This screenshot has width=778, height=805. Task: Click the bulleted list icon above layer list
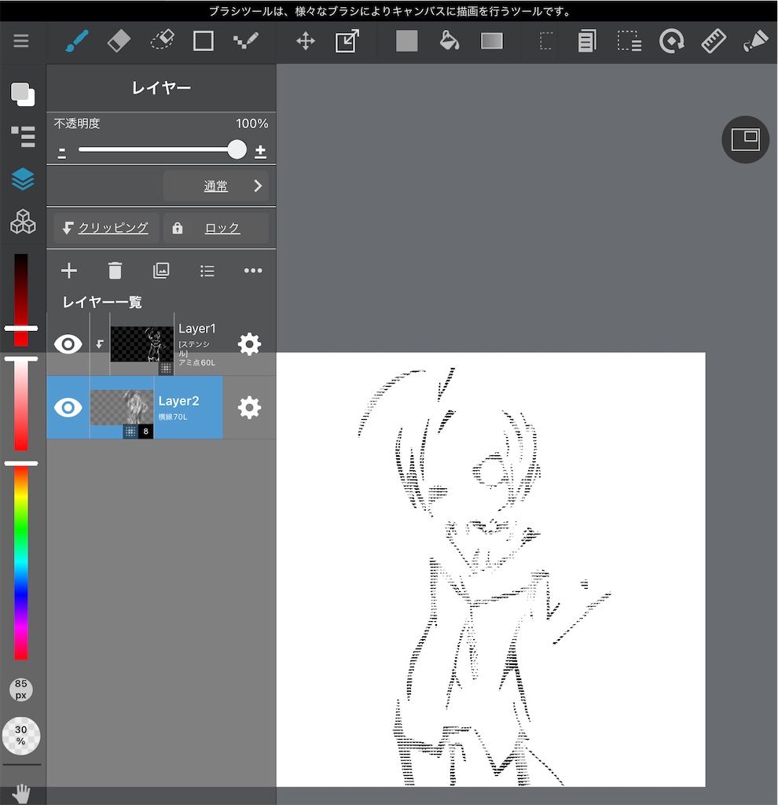click(x=207, y=270)
